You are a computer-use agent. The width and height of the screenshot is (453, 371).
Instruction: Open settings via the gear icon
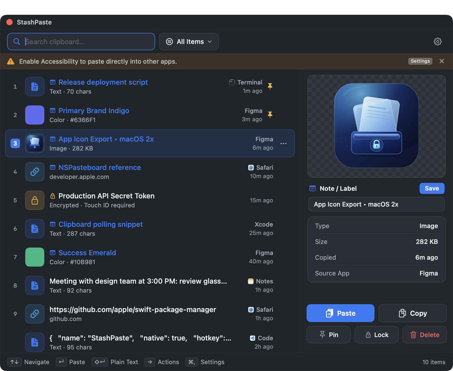[x=437, y=42]
